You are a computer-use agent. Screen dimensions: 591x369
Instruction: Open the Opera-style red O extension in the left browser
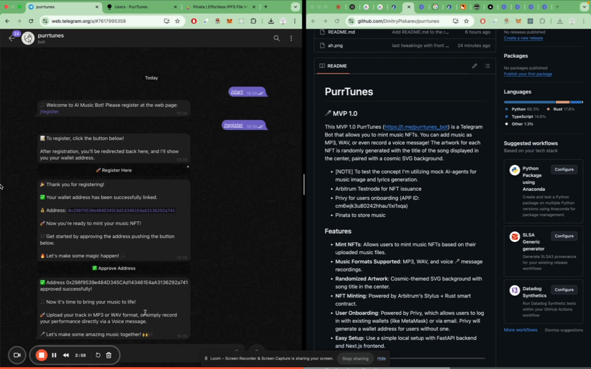(x=194, y=21)
